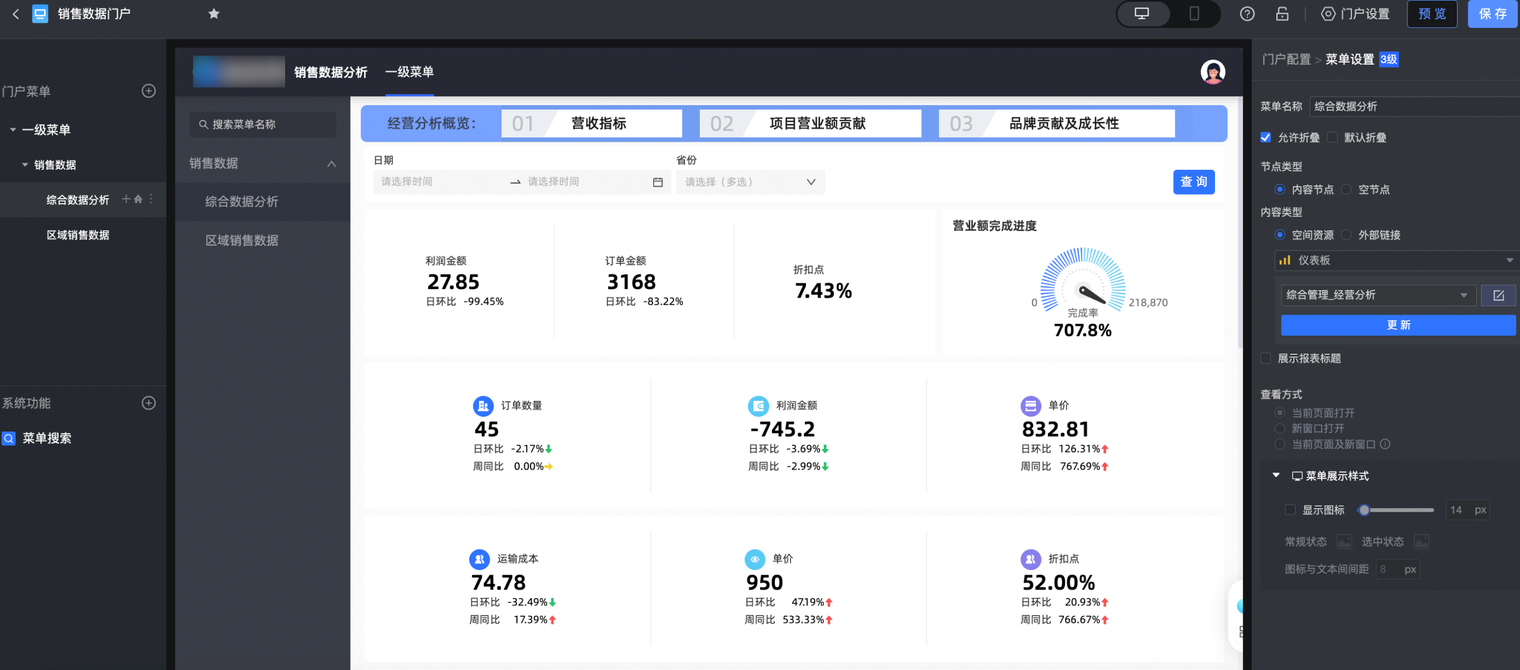Open the edit icon beside 综合管理_经营分析
The image size is (1520, 670).
(x=1498, y=295)
